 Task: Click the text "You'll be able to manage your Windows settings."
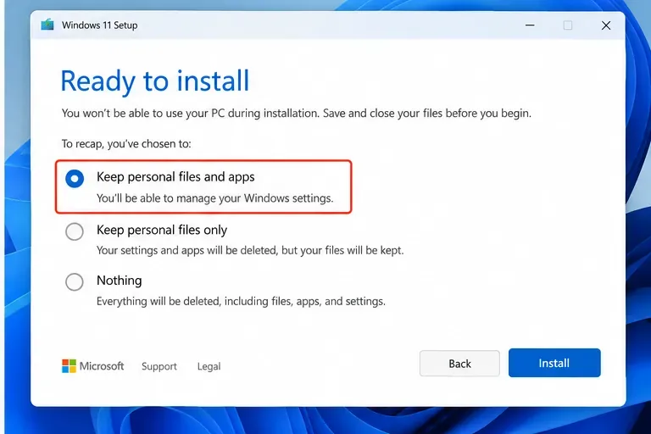point(214,198)
